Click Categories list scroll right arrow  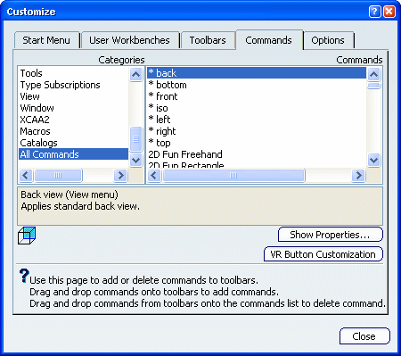[x=120, y=175]
